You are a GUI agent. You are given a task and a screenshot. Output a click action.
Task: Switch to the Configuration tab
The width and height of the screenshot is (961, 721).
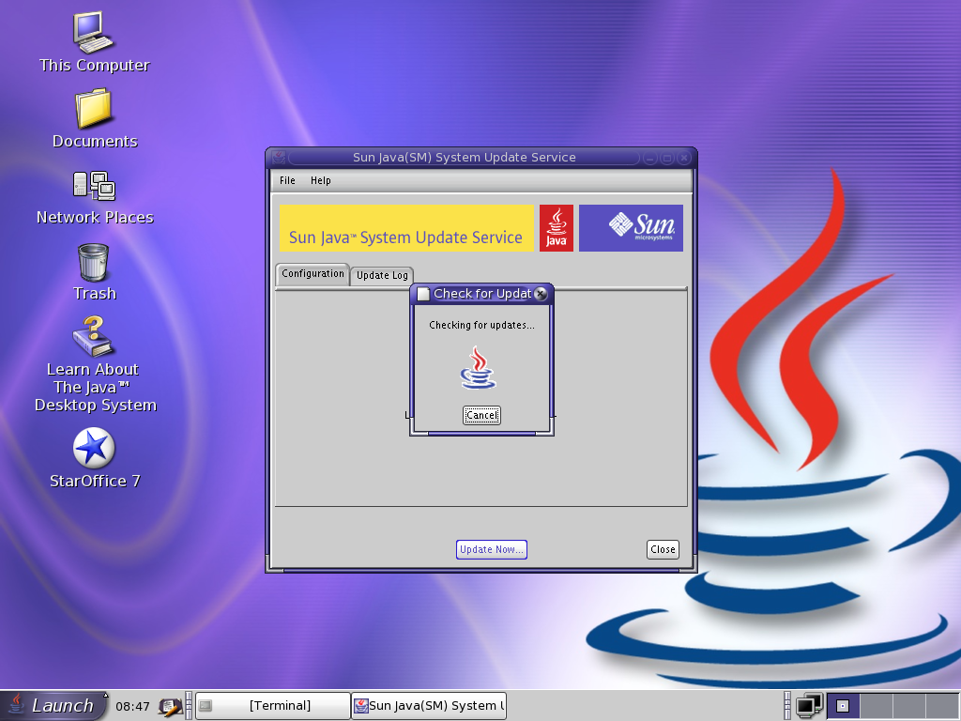pyautogui.click(x=313, y=274)
